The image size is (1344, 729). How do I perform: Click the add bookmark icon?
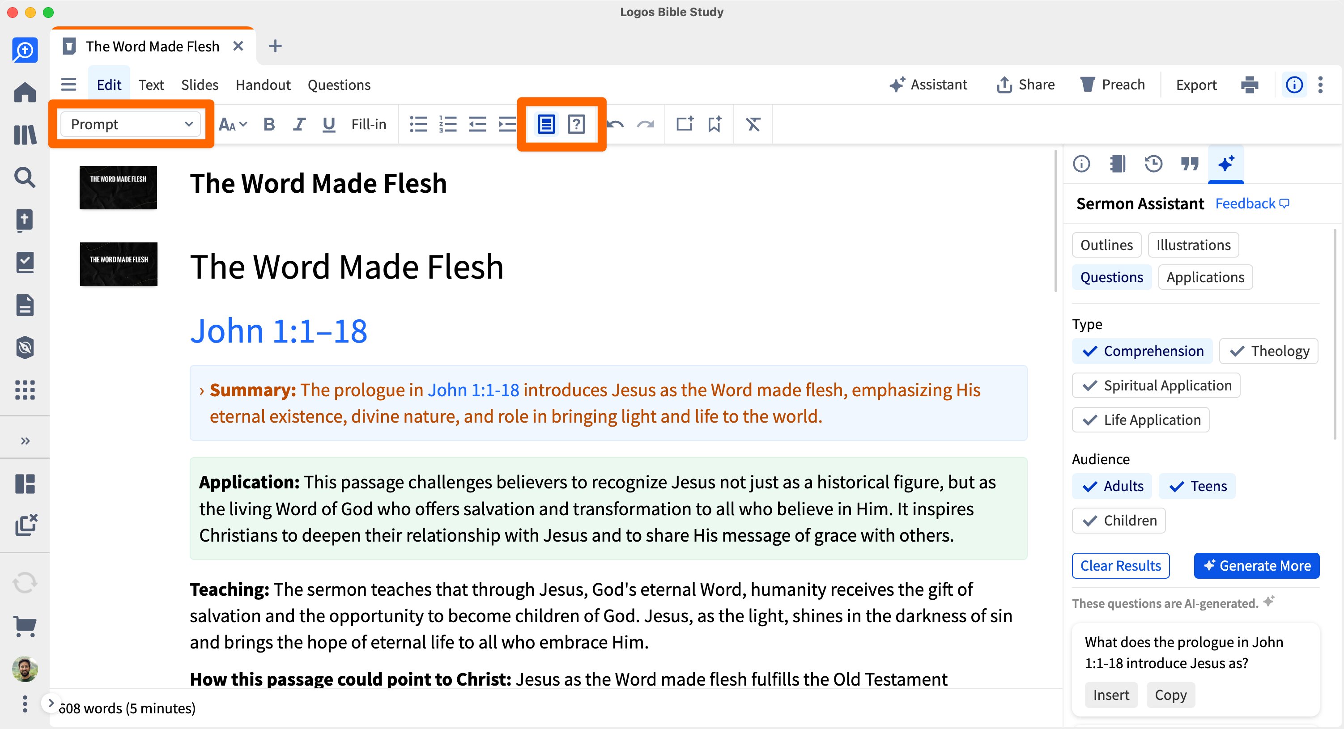coord(714,124)
